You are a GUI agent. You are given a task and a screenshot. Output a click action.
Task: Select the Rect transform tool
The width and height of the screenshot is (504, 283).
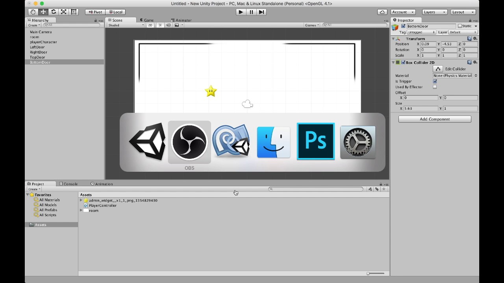pos(74,12)
